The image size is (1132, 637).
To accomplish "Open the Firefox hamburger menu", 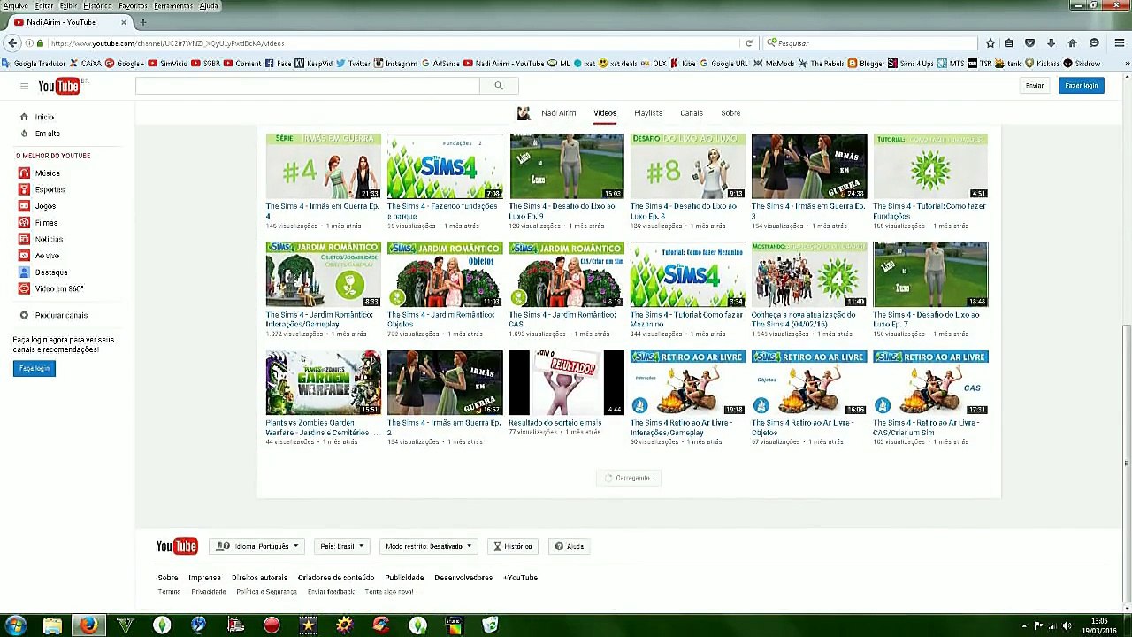I will point(1119,43).
